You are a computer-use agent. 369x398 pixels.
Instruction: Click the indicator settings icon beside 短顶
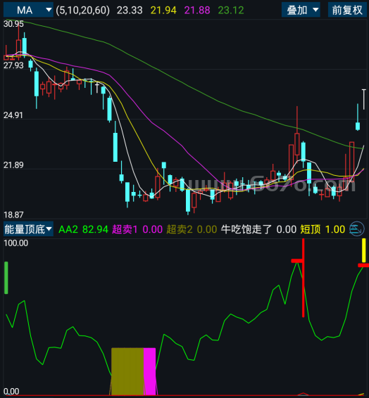tap(357, 229)
